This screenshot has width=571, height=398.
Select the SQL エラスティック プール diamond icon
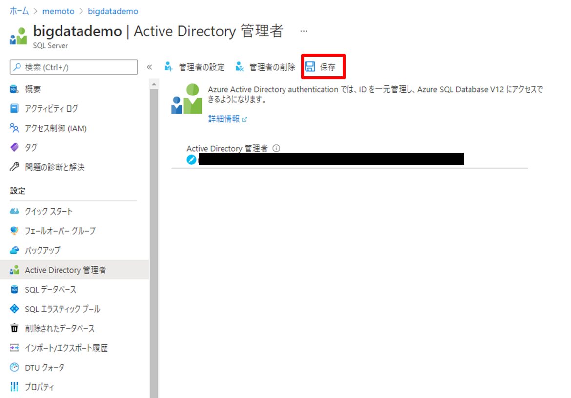[x=14, y=309]
